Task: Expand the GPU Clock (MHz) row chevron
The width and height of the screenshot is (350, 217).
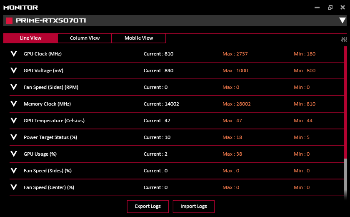Action: tap(14, 54)
